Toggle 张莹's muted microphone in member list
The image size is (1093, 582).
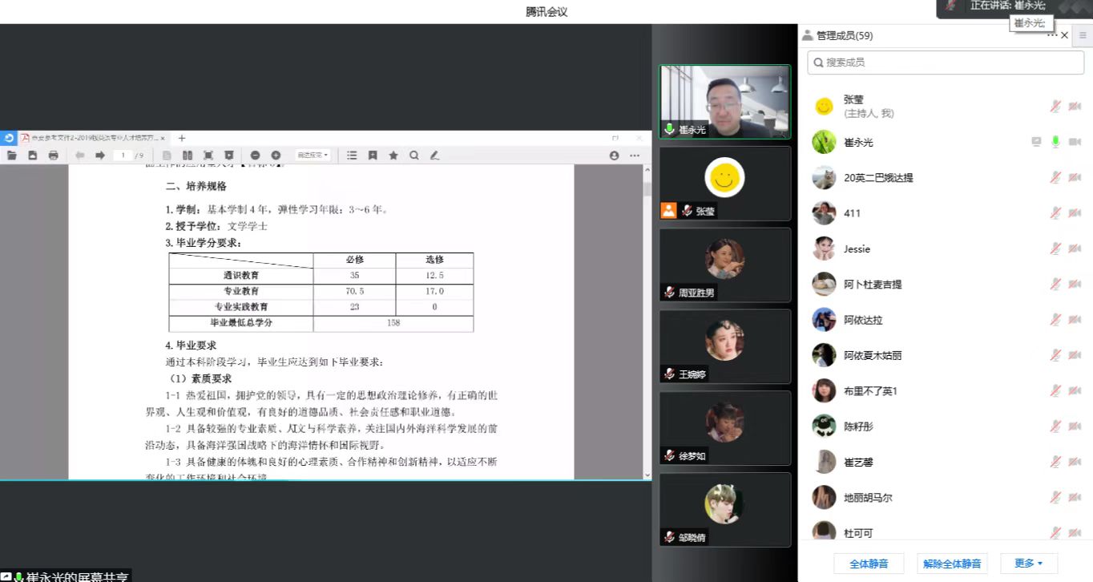(x=1055, y=107)
